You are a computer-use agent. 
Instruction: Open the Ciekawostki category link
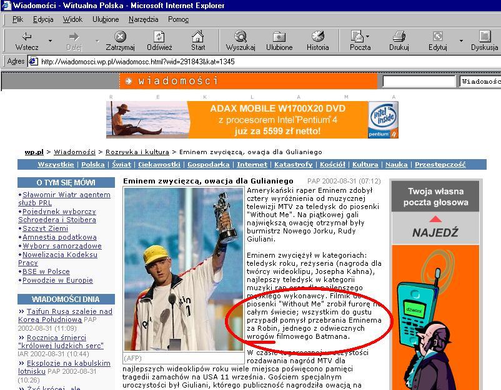click(159, 164)
